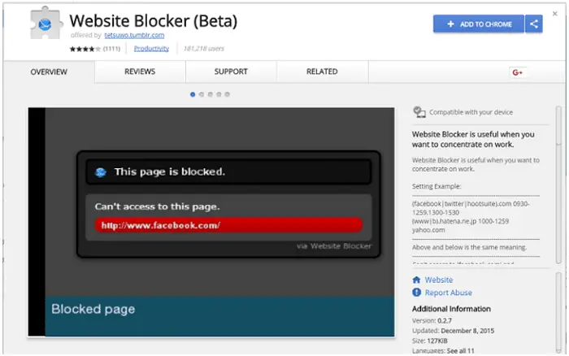Click See all 11 languages
The image size is (569, 356).
pos(461,351)
